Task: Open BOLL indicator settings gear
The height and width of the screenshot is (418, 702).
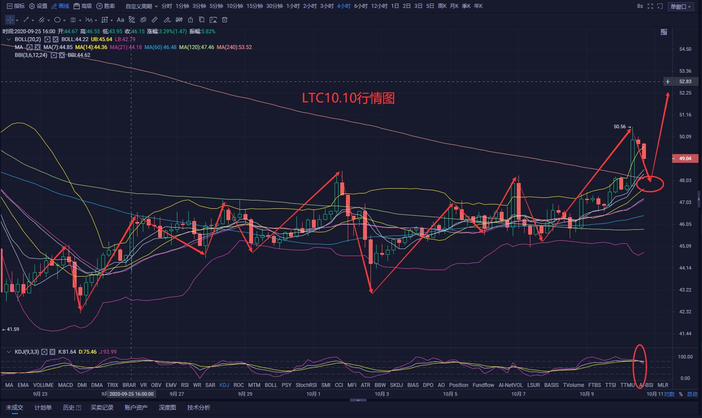Action: (47, 39)
